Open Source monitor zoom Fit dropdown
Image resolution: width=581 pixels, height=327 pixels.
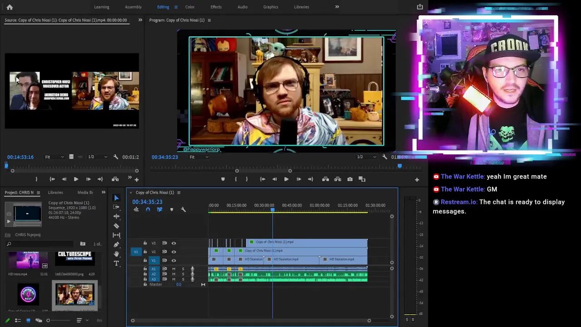click(54, 157)
